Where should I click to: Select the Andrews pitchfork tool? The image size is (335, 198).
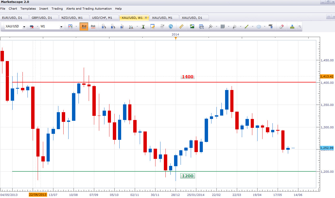pos(210,27)
